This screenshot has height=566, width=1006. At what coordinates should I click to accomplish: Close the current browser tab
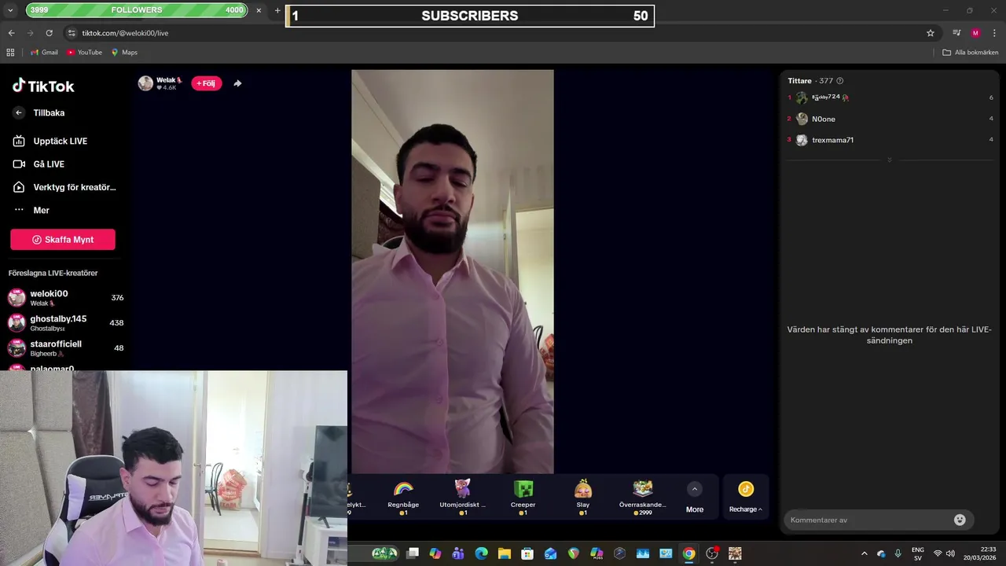point(259,10)
